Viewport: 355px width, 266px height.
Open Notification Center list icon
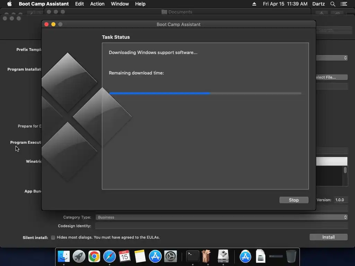(x=344, y=4)
